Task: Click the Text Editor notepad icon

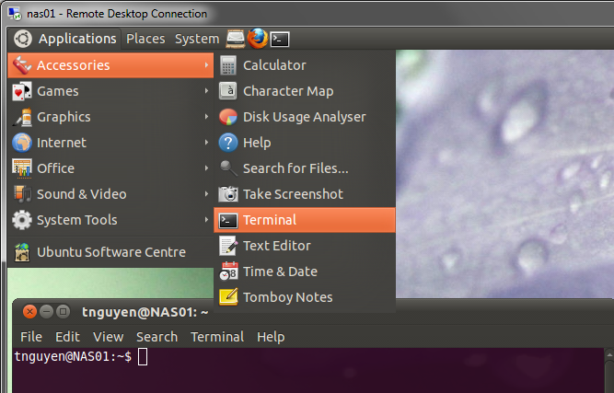Action: 228,246
